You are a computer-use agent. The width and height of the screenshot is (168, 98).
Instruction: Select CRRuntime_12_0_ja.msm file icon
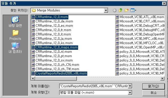click(33, 39)
